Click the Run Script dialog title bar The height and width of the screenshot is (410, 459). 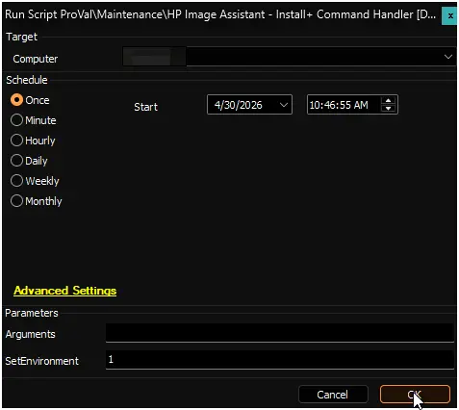(221, 14)
